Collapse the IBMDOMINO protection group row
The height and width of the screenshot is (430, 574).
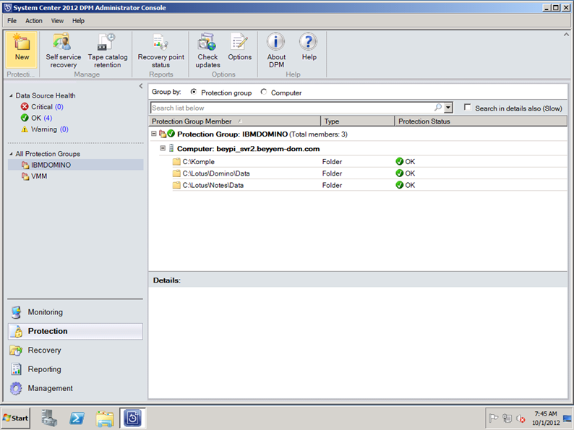click(x=154, y=134)
